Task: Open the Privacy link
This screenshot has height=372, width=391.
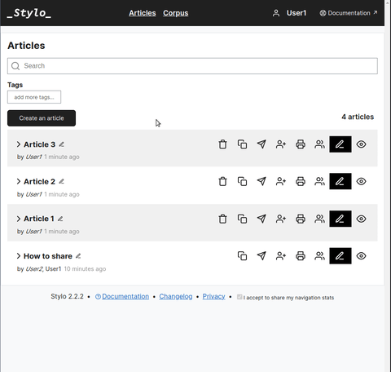Action: pyautogui.click(x=213, y=296)
